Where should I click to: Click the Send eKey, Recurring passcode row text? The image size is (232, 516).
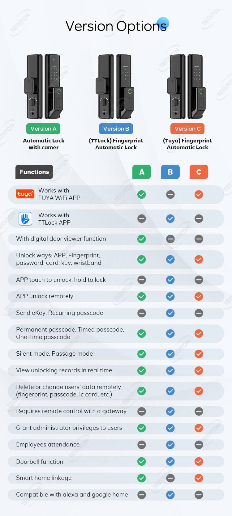[x=59, y=313]
